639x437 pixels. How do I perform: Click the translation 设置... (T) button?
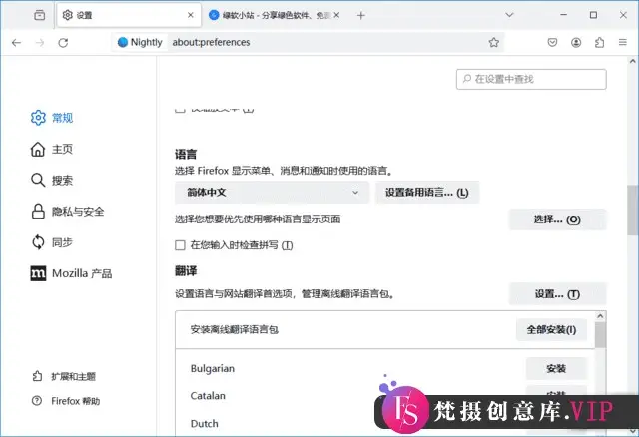coord(557,294)
